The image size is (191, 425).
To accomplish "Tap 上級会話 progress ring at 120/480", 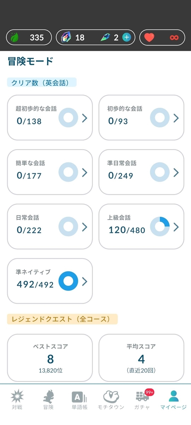I will [160, 227].
